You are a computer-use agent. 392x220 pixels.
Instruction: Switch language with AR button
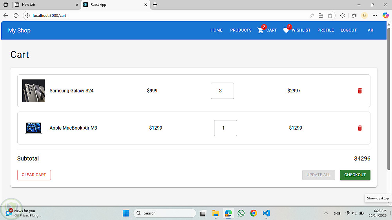tap(370, 30)
